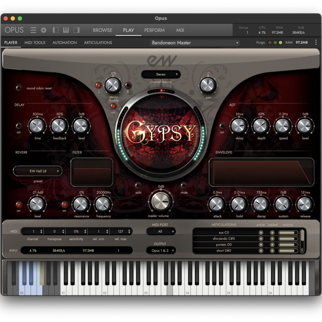This screenshot has height=322, width=322.
Task: Open the EW Hall LR reverb preset dropdown
Action: (38, 171)
